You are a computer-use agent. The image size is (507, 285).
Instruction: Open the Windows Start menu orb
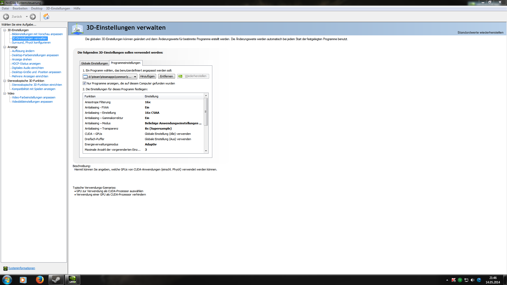7,280
